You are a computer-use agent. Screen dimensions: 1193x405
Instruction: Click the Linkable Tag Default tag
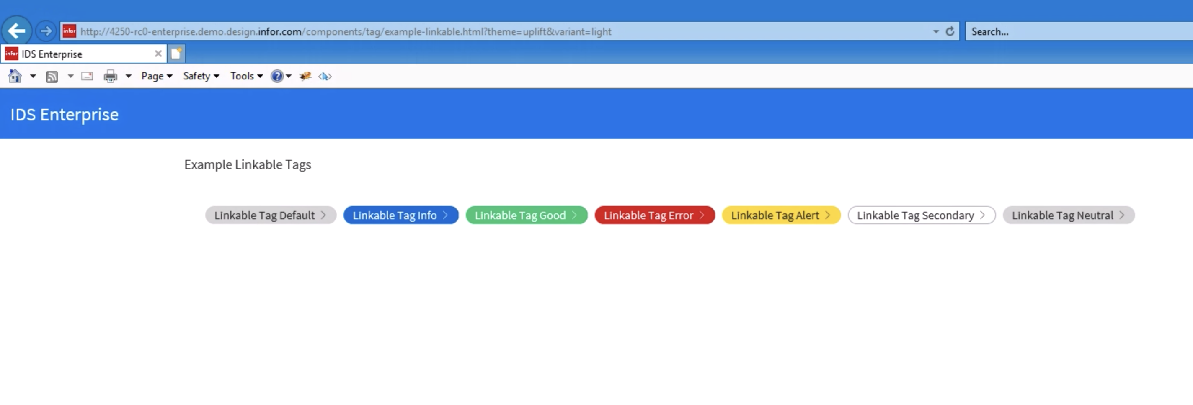271,215
